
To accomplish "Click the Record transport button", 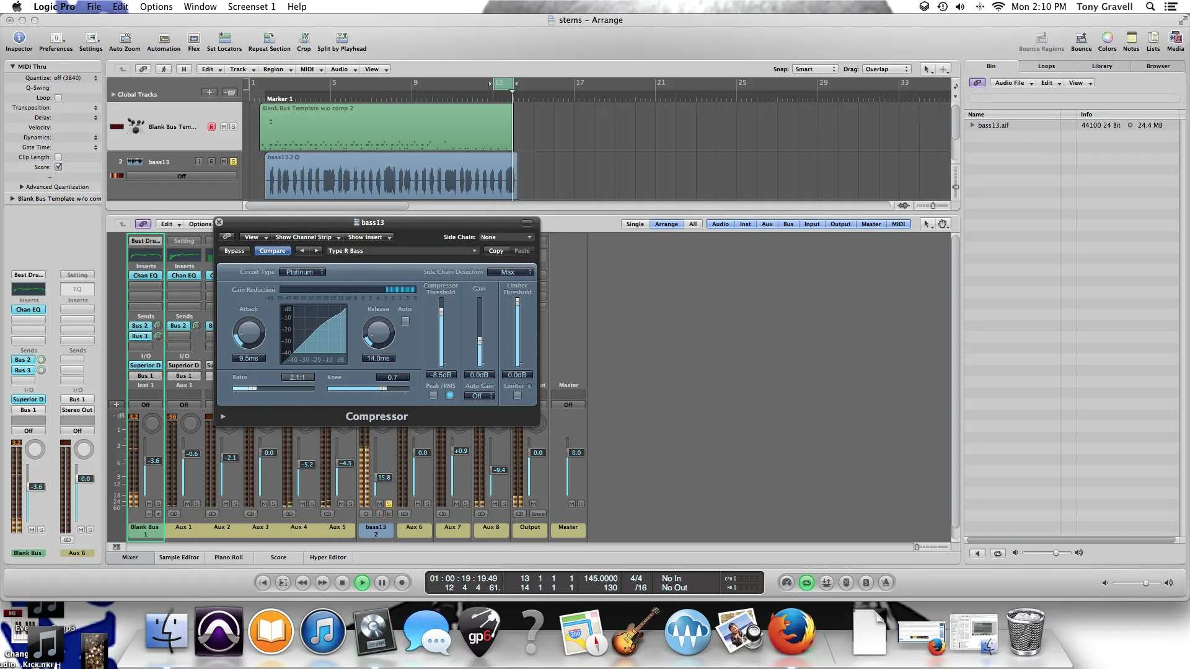I will pos(402,582).
